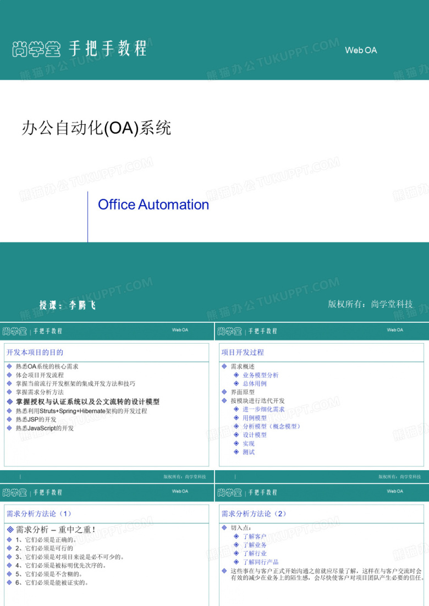This screenshot has width=429, height=606.
Task: Select the sub-bullet 了解行业
Action: click(254, 553)
